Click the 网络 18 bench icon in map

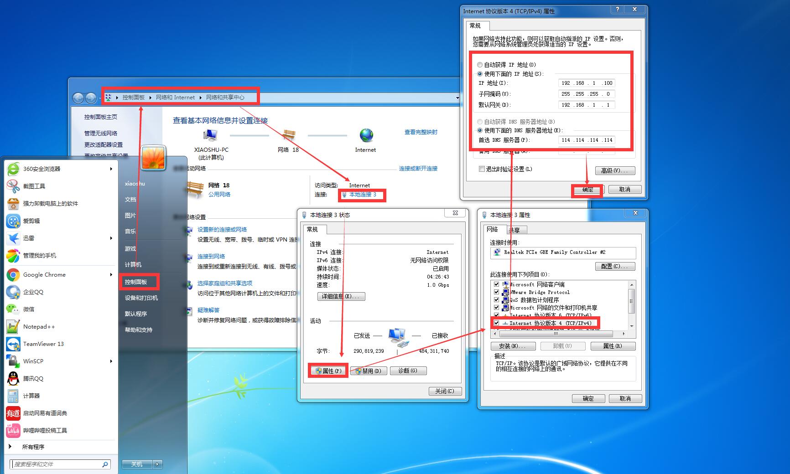288,135
